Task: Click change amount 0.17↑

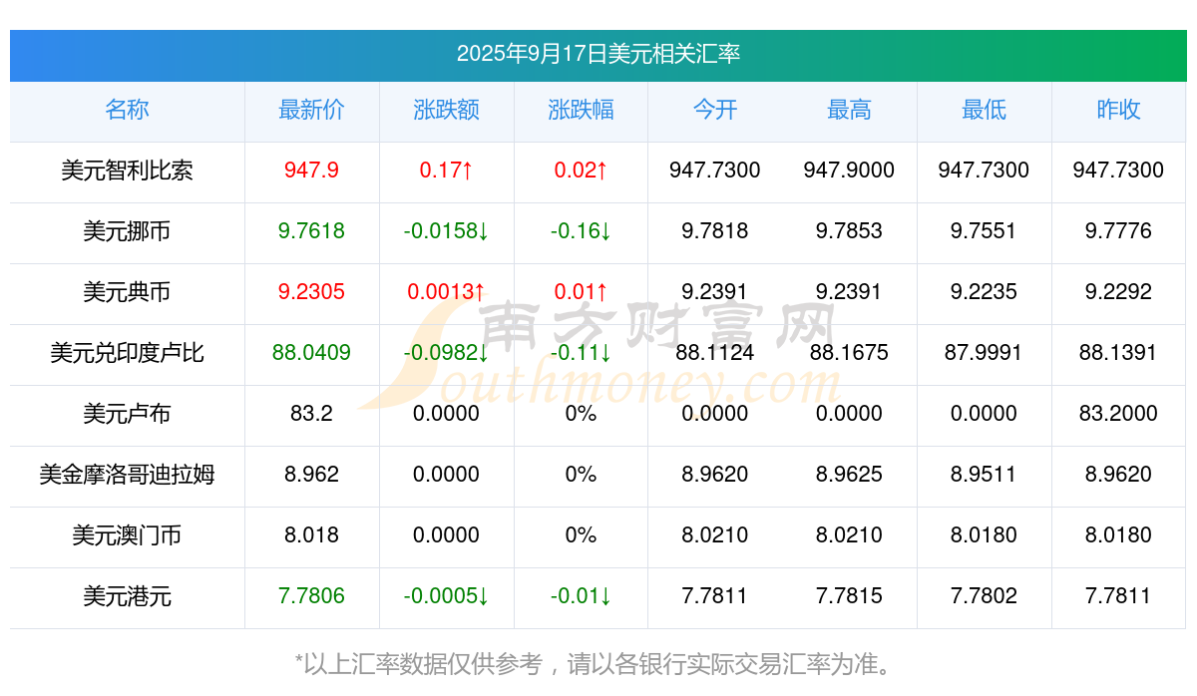Action: [446, 171]
